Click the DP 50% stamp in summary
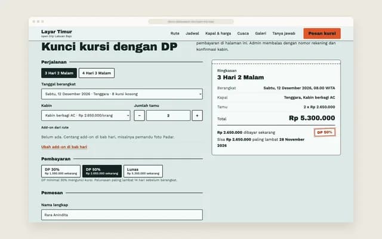Screen dimensions: 382x239 (x=325, y=132)
